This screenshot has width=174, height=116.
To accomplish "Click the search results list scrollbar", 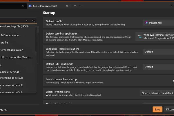I will point(36,39).
